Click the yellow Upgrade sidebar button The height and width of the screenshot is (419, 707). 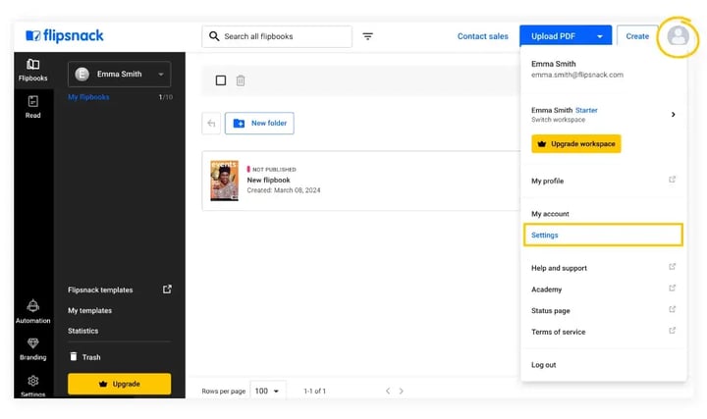(x=120, y=384)
